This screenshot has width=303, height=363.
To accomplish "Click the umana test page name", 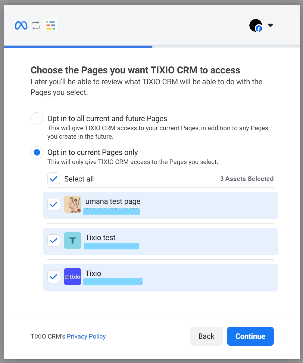I will tap(113, 201).
